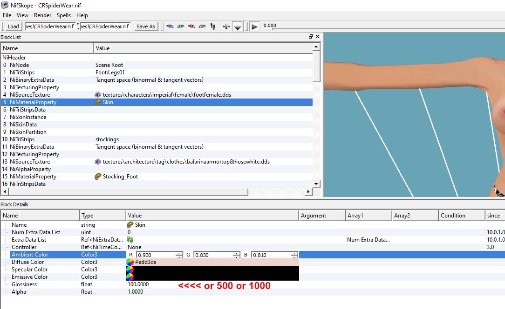Click the Load button

click(x=13, y=26)
